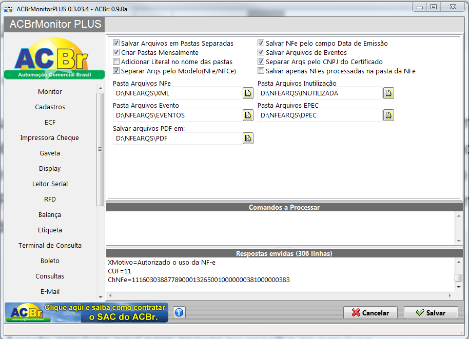469x339 pixels.
Task: Select the ChNFe key response line
Action: 199,280
